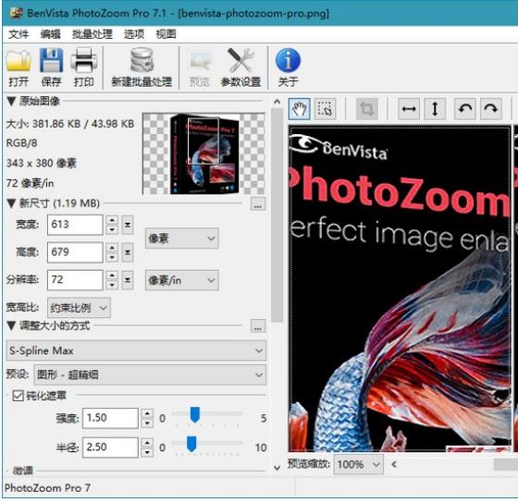
Task: Click the 分辨率 resolution input field
Action: click(x=75, y=280)
